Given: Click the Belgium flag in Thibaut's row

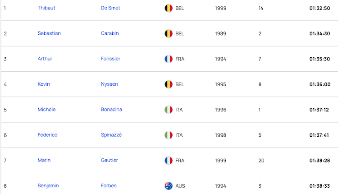Looking at the screenshot, I should click(169, 8).
